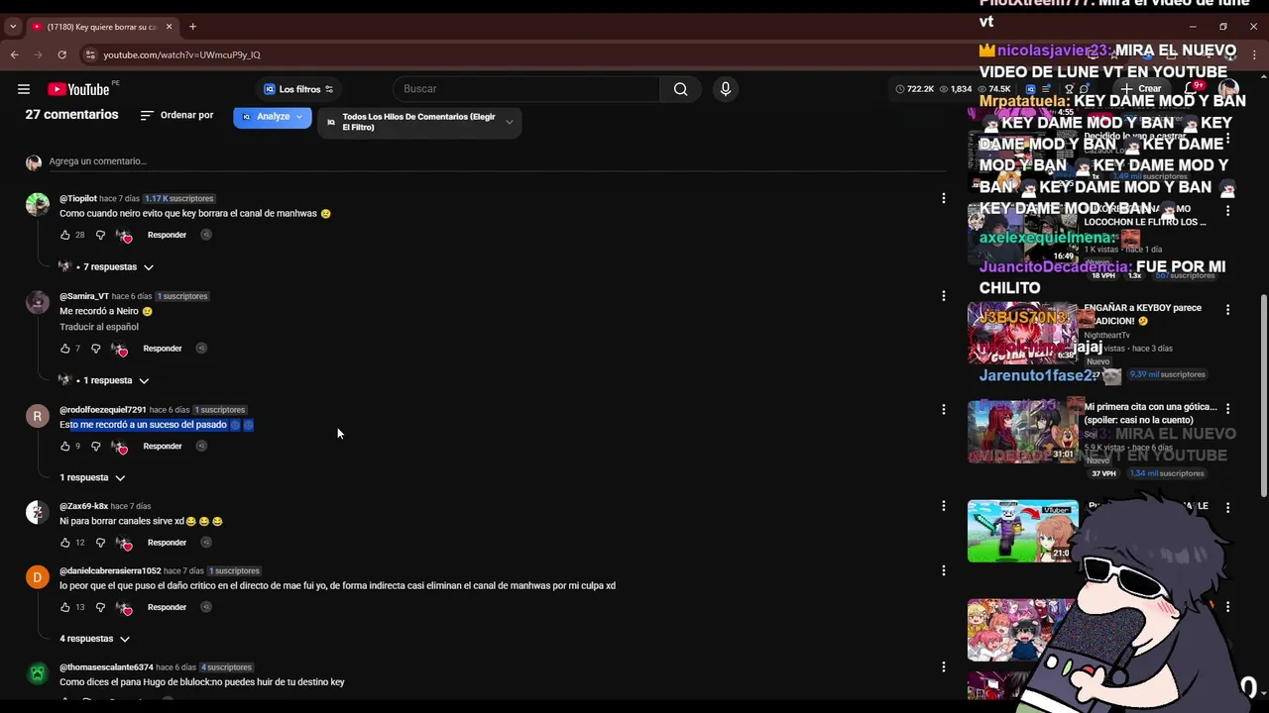The image size is (1269, 713).
Task: Expand 4 respuestas under @danielcabrerasierra1052
Action: (x=94, y=639)
